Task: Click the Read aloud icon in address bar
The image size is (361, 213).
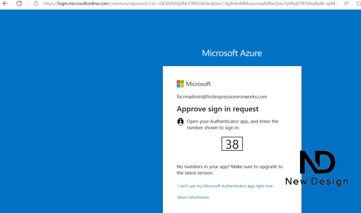Action: point(347,4)
